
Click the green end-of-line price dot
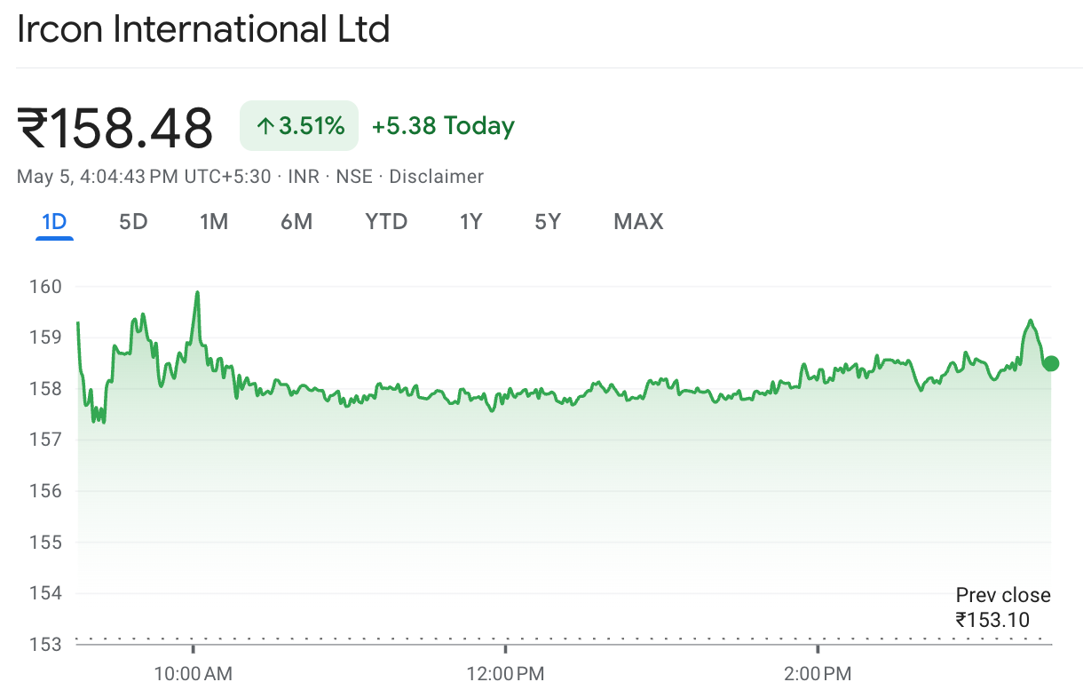pyautogui.click(x=1051, y=362)
